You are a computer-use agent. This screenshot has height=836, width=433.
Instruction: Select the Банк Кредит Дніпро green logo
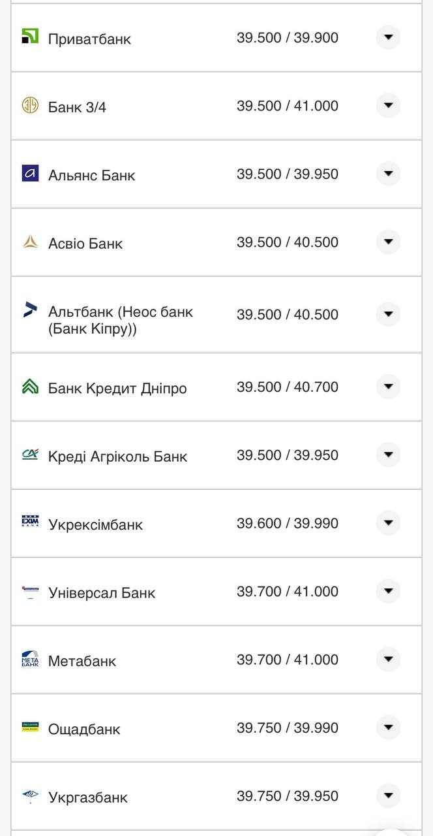coord(31,387)
